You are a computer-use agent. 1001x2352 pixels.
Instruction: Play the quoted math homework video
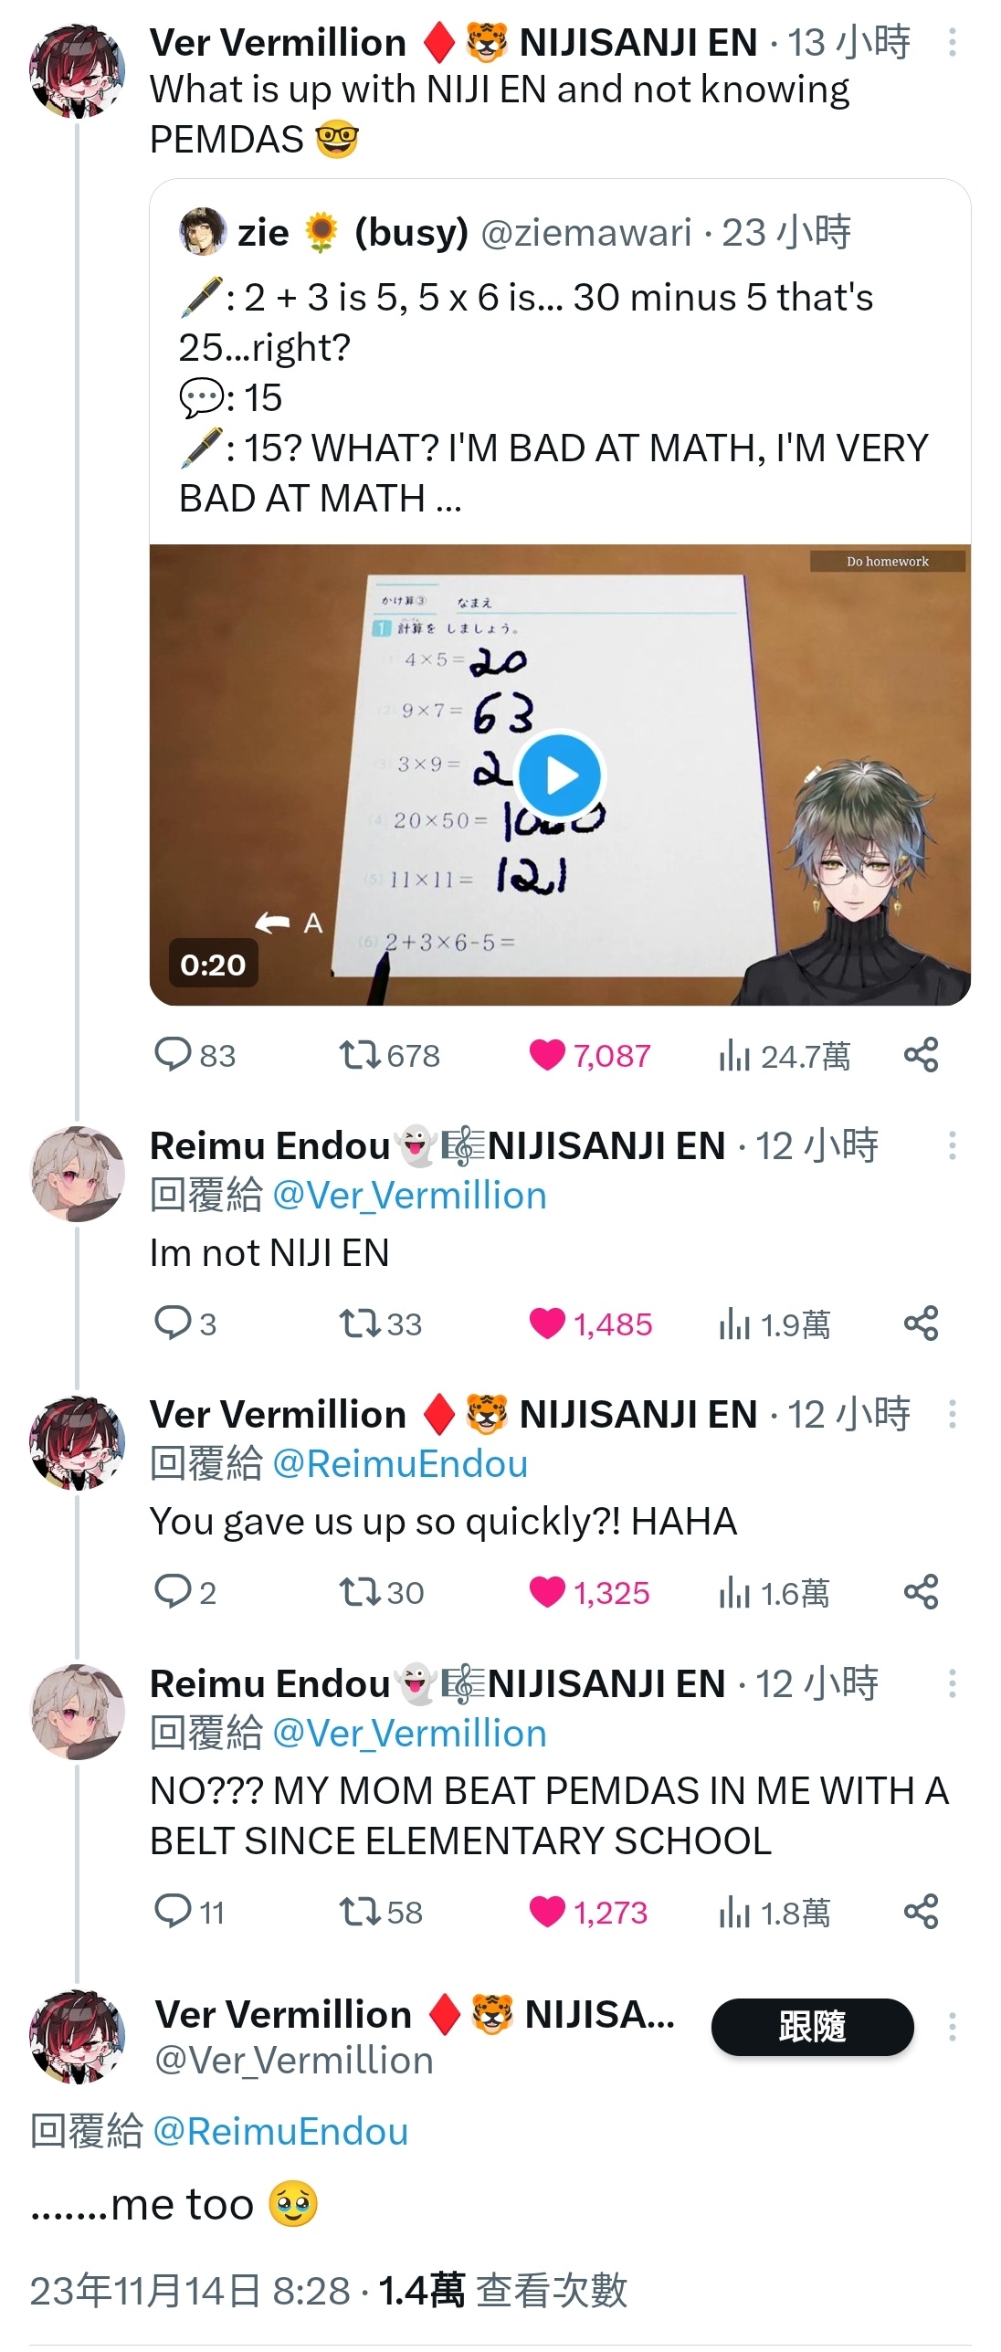560,775
